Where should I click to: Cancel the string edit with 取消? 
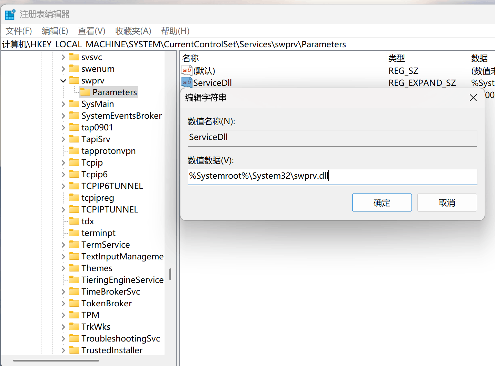click(447, 202)
